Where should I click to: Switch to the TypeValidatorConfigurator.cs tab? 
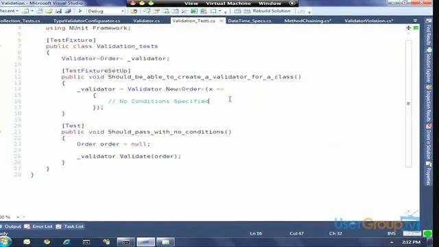pos(86,21)
